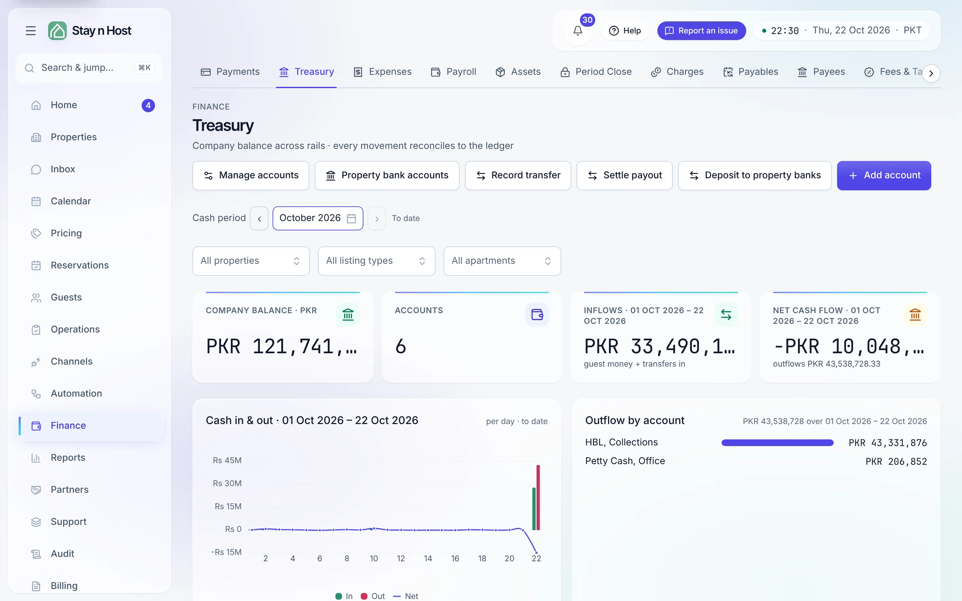Go to next cash period
This screenshot has width=962, height=601.
click(376, 218)
